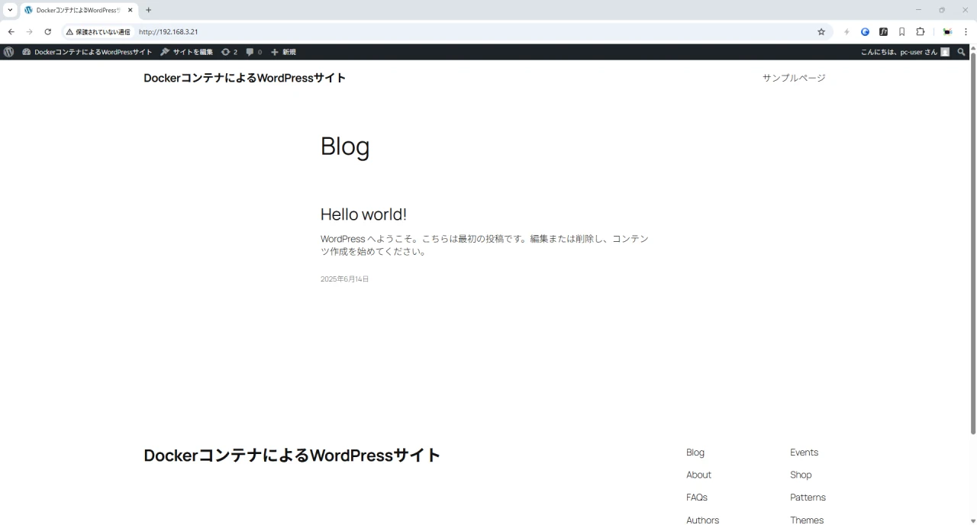Open the サンプルページ navigation link
The image size is (977, 525).
[794, 78]
